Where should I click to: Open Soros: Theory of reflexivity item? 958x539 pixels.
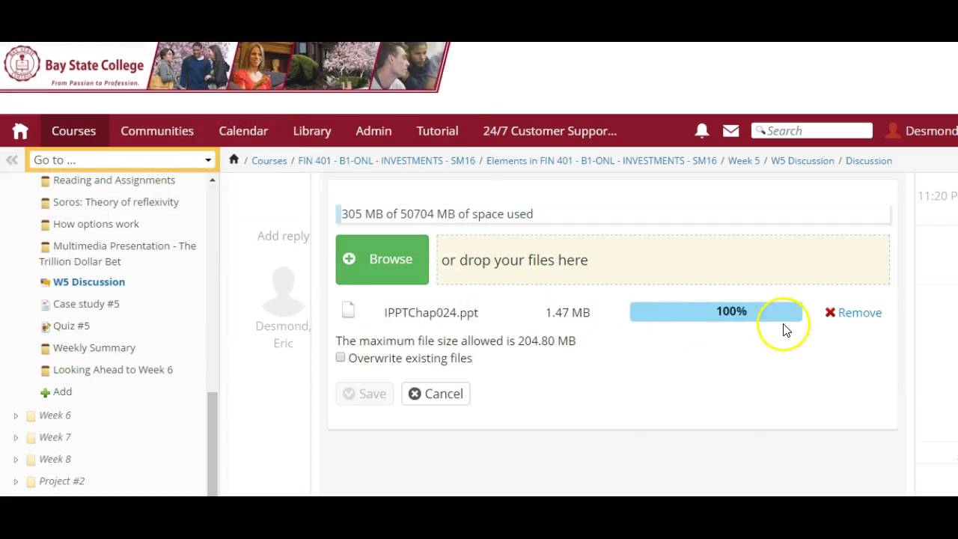point(115,202)
